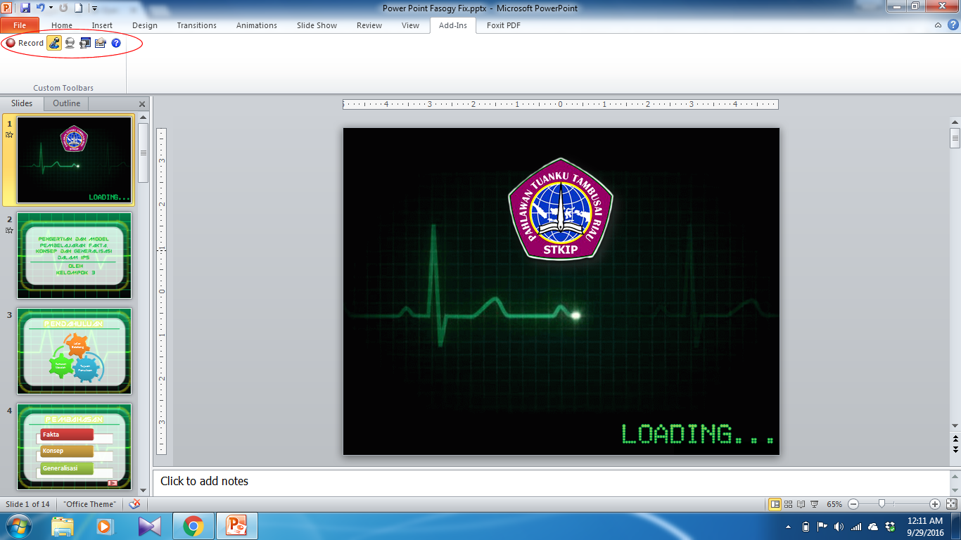Viewport: 961px width, 540px height.
Task: Open the Slide Show ribbon tab
Action: [x=317, y=25]
